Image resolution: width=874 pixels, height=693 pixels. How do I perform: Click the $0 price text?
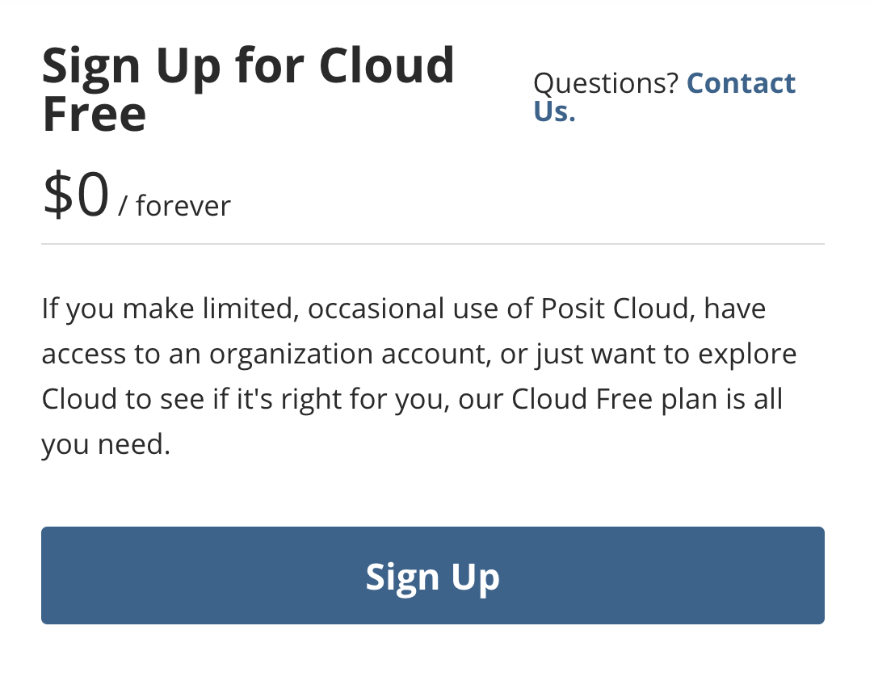tap(76, 192)
